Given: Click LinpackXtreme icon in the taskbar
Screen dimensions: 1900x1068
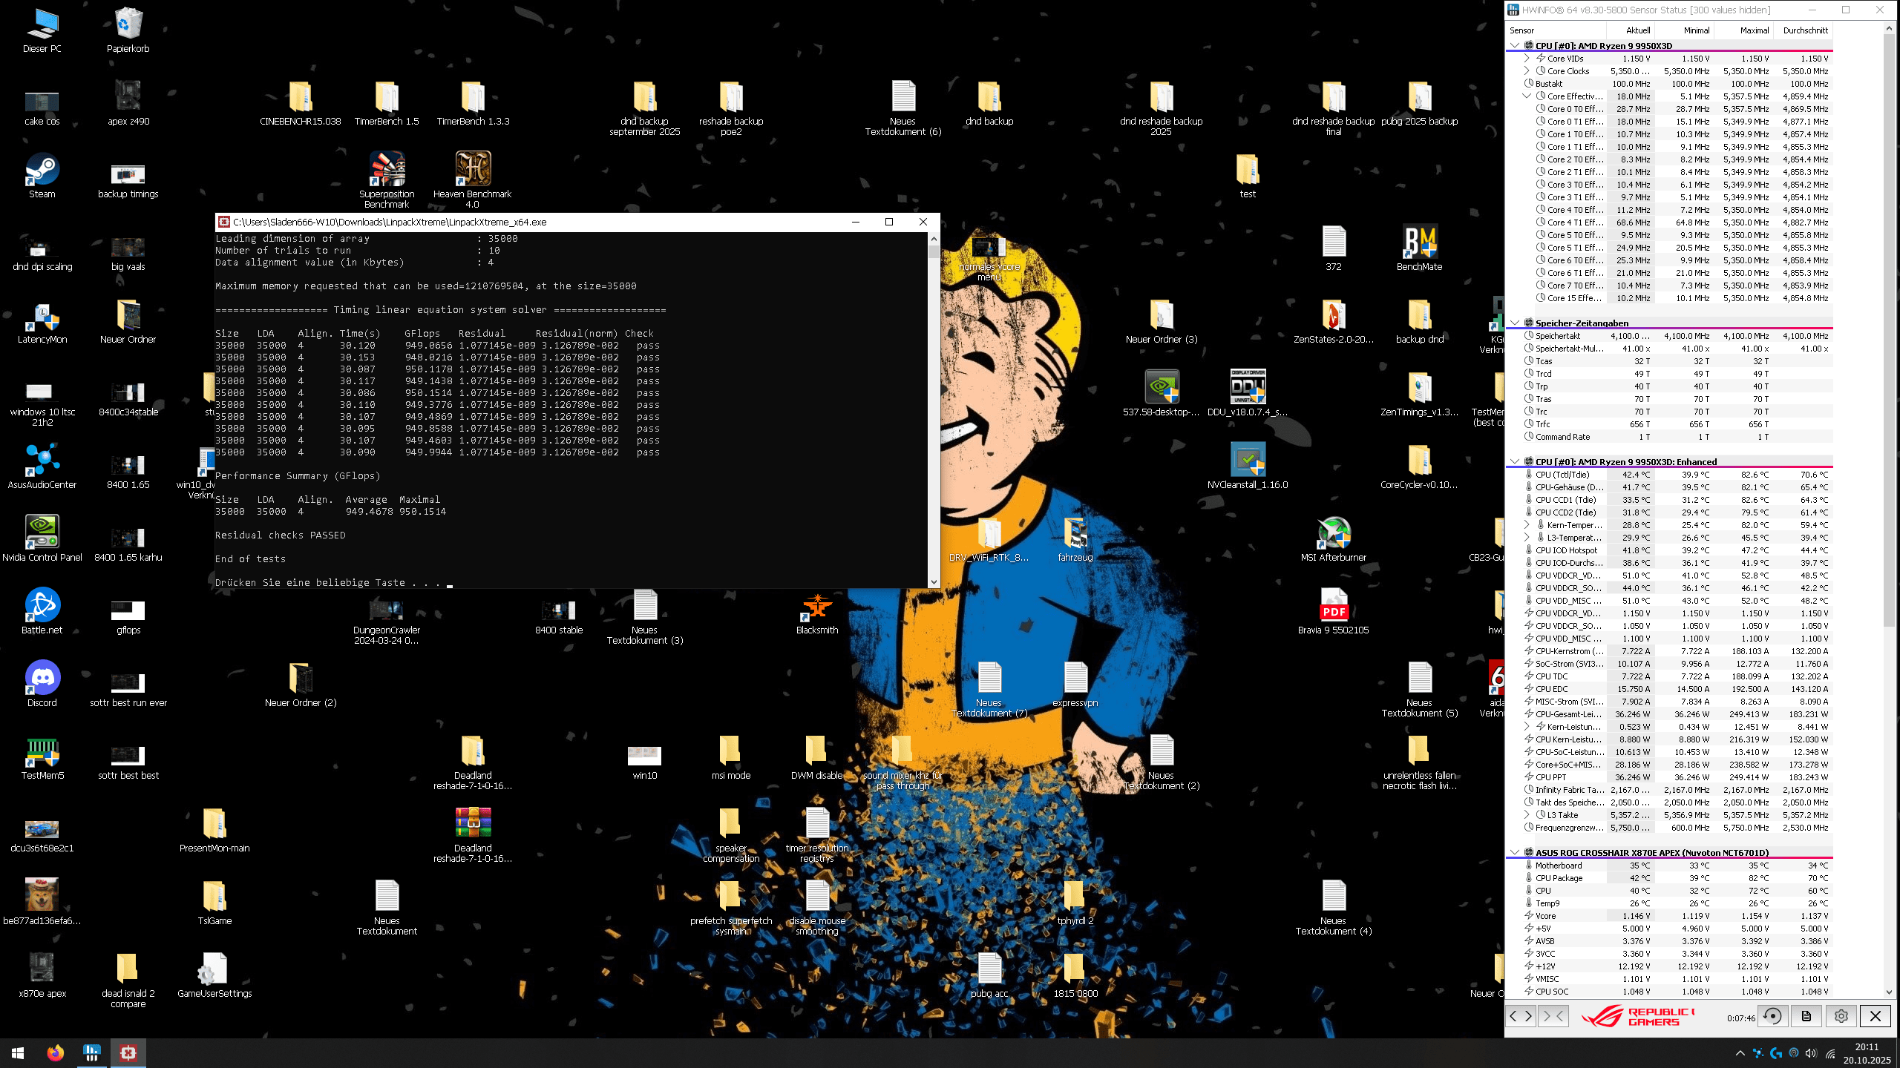Looking at the screenshot, I should click(128, 1052).
